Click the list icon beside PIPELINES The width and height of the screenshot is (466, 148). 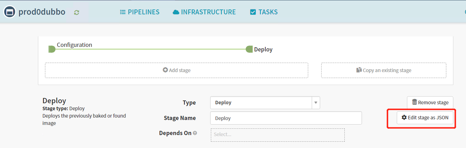coord(123,12)
